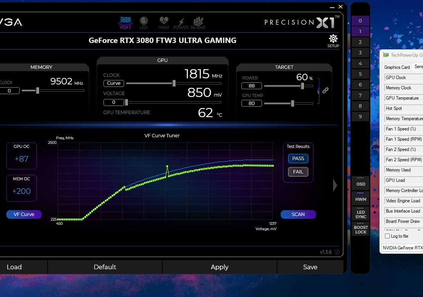423x297 pixels.
Task: Select profile slot 2
Action: [360, 42]
